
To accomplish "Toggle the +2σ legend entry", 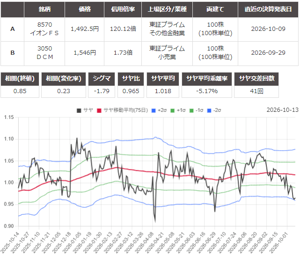I will click(159, 110).
